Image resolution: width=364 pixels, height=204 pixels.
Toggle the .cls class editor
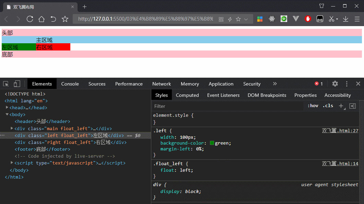[328, 106]
